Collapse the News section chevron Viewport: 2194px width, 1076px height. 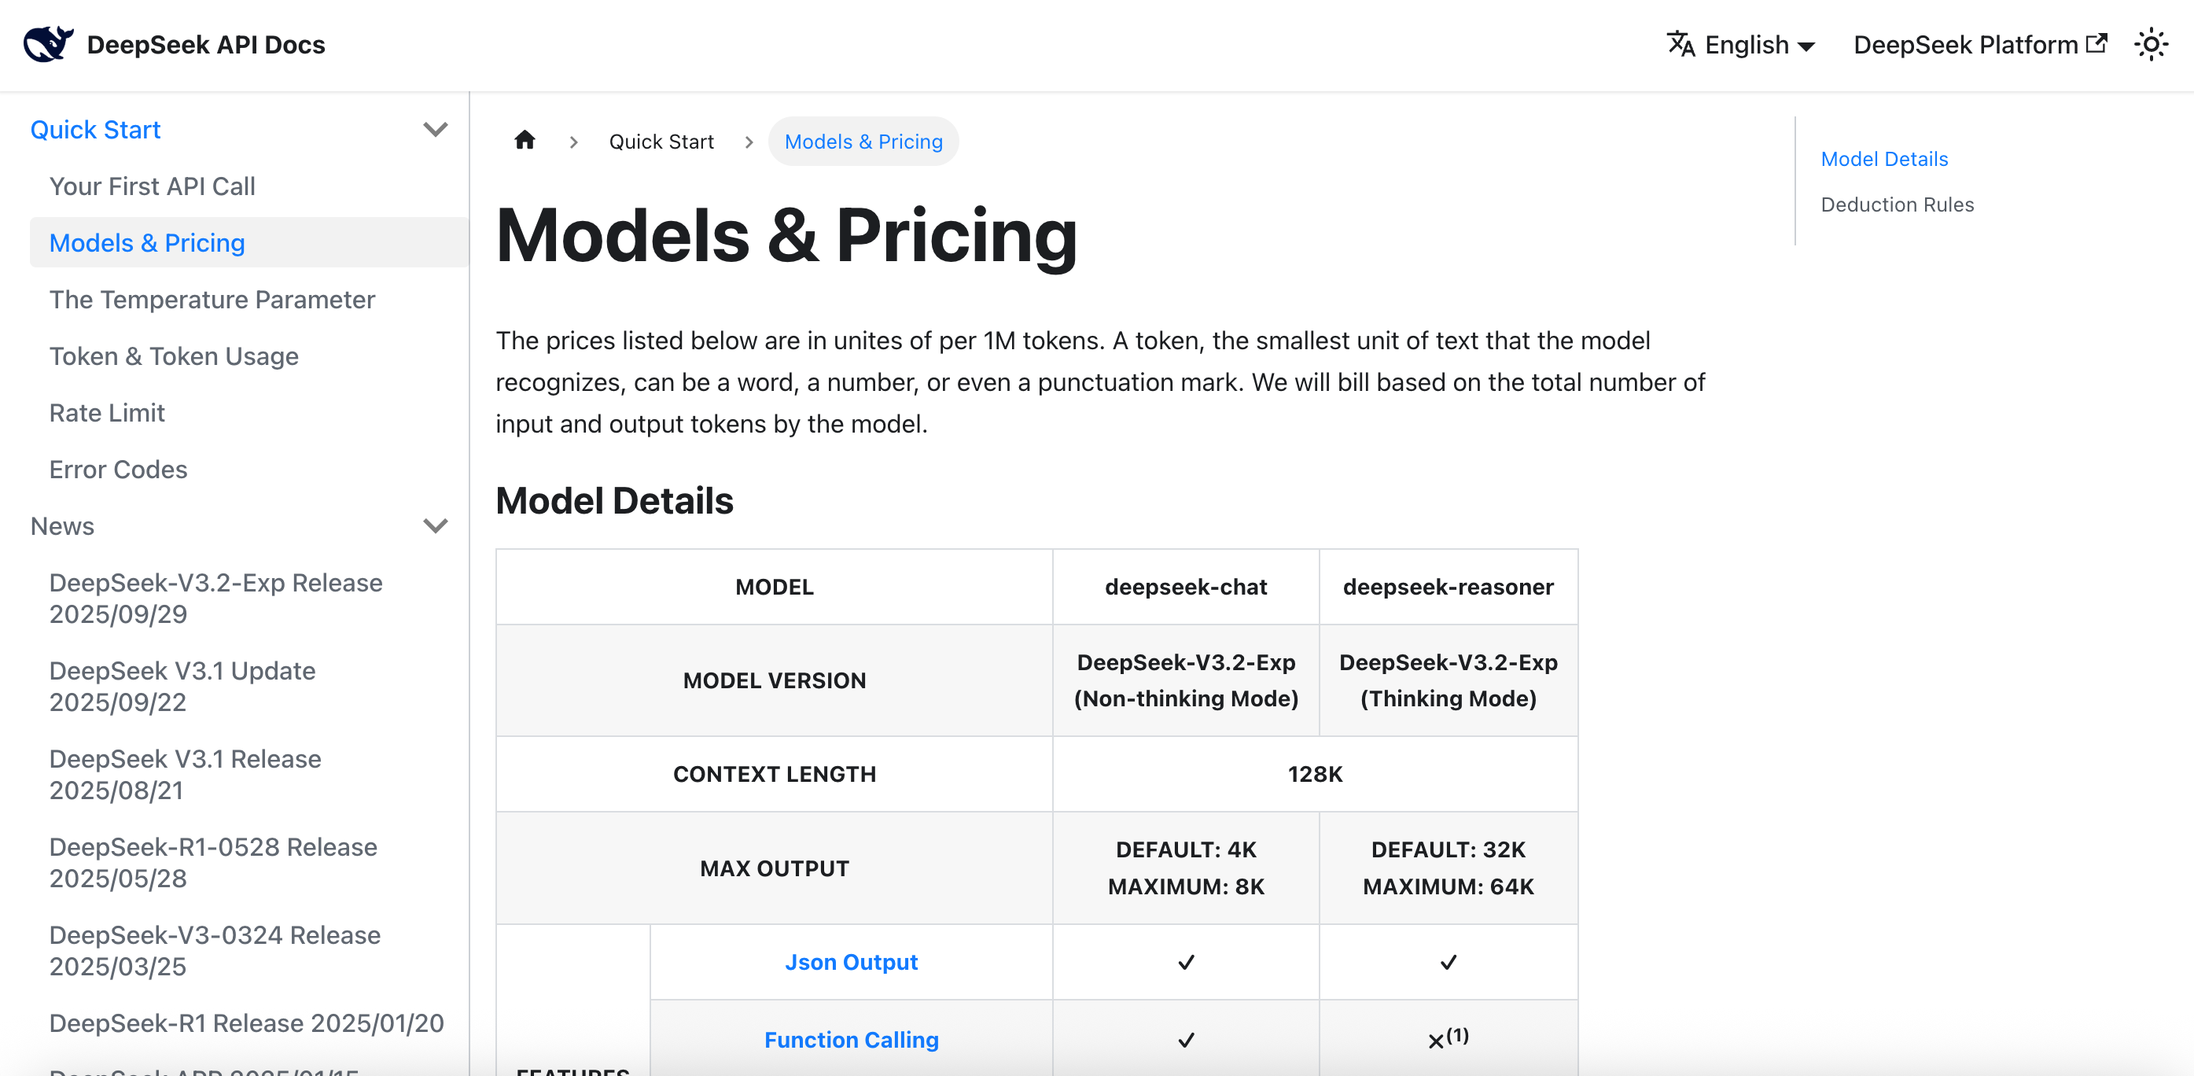pos(435,525)
